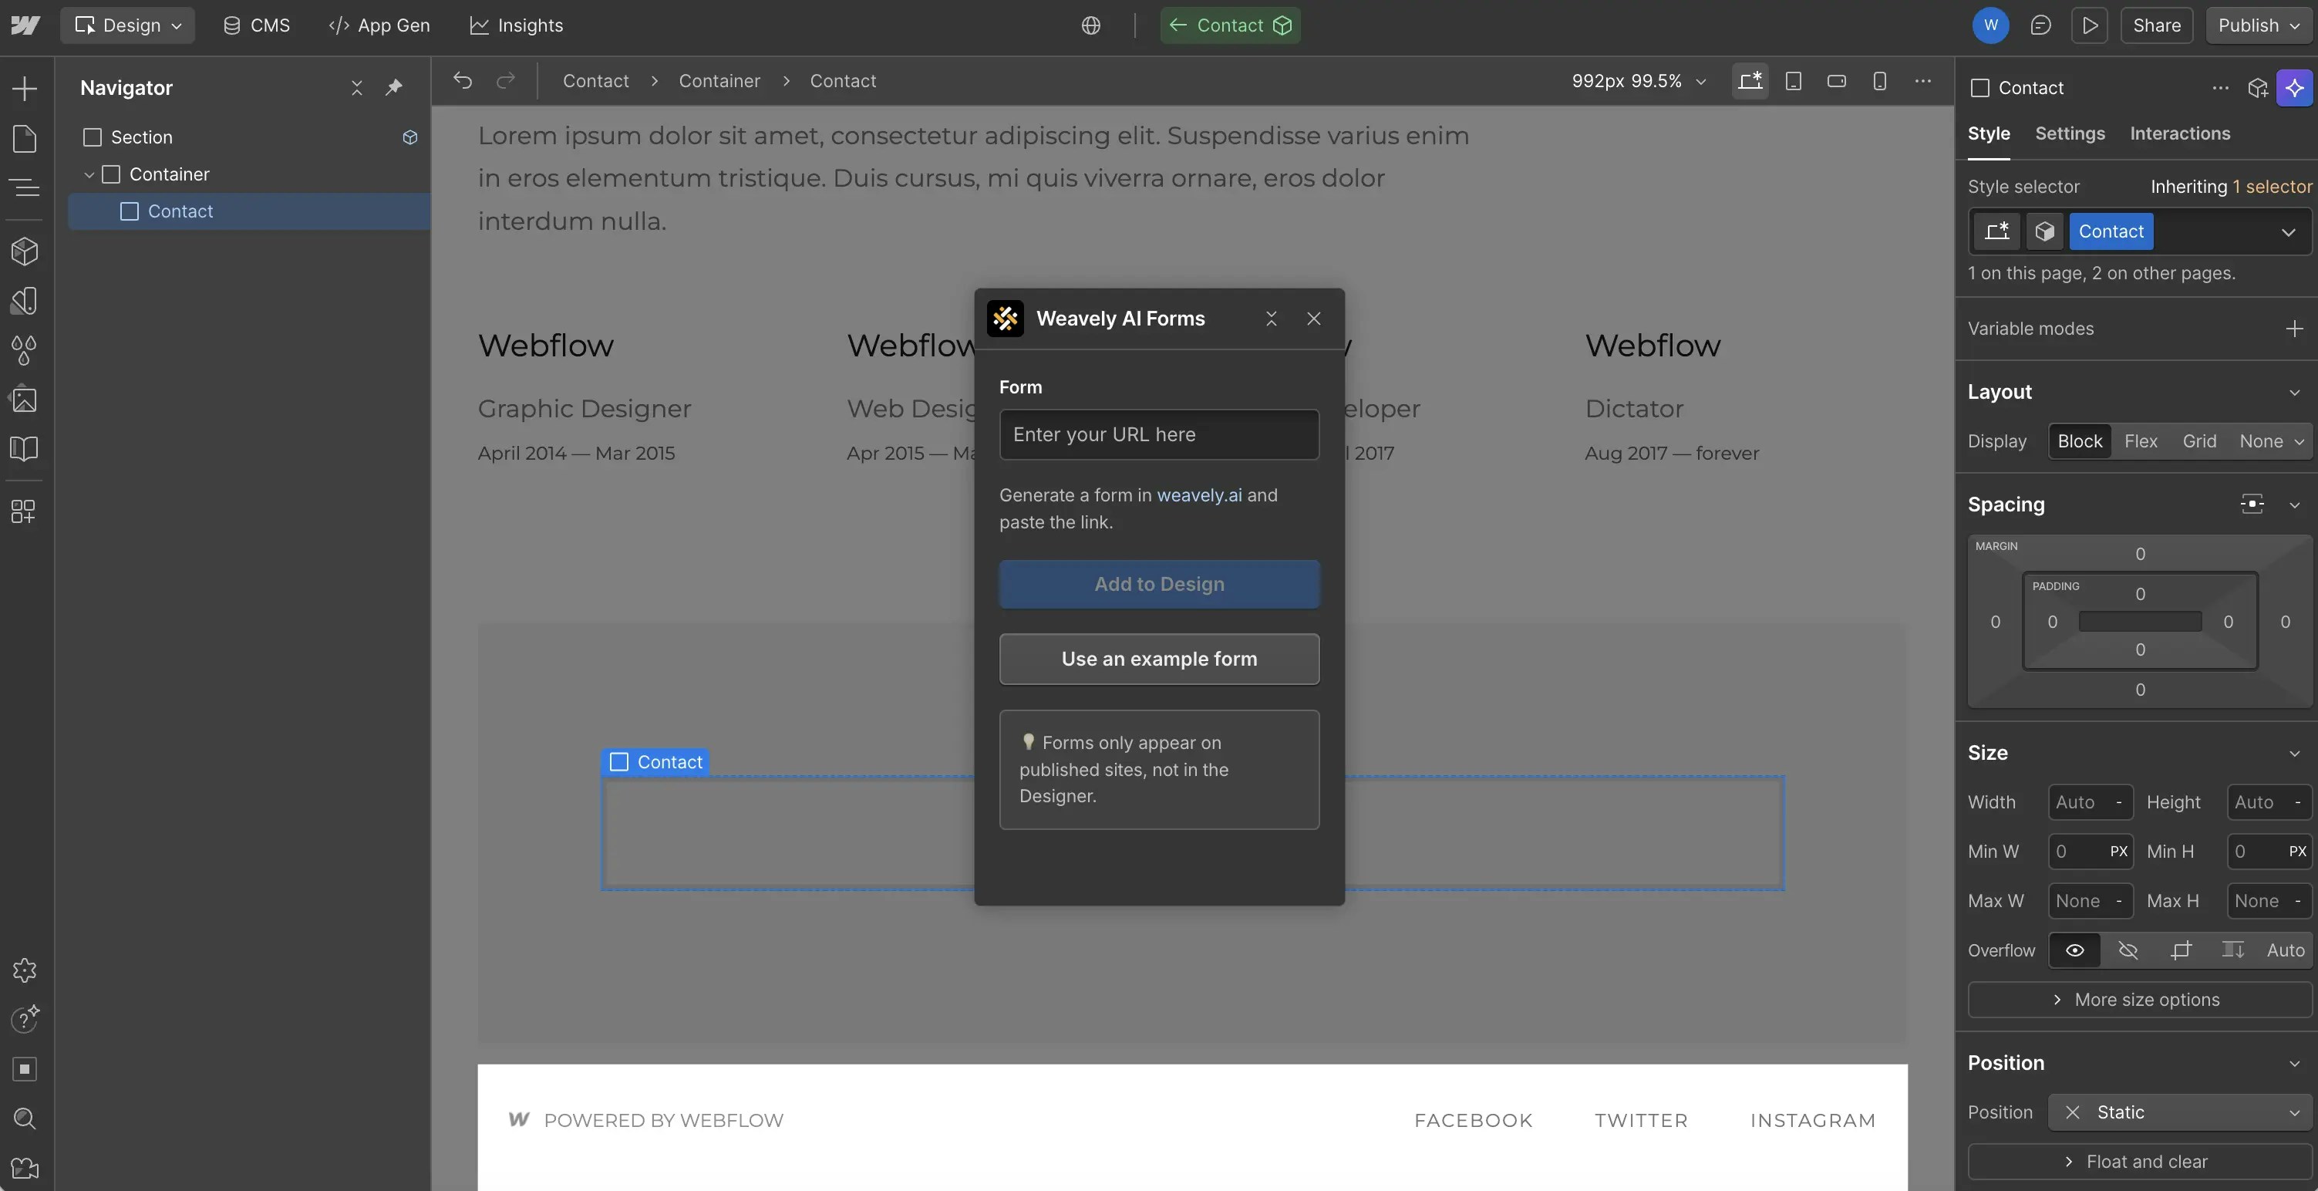This screenshot has width=2318, height=1191.
Task: Open the Components panel
Action: pyautogui.click(x=25, y=252)
